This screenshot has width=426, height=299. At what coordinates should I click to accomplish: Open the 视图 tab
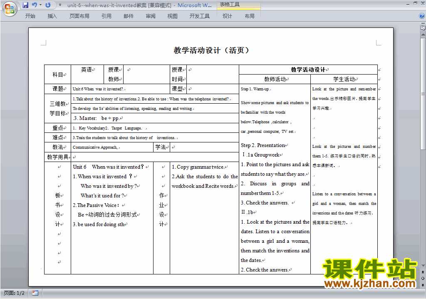(x=173, y=16)
